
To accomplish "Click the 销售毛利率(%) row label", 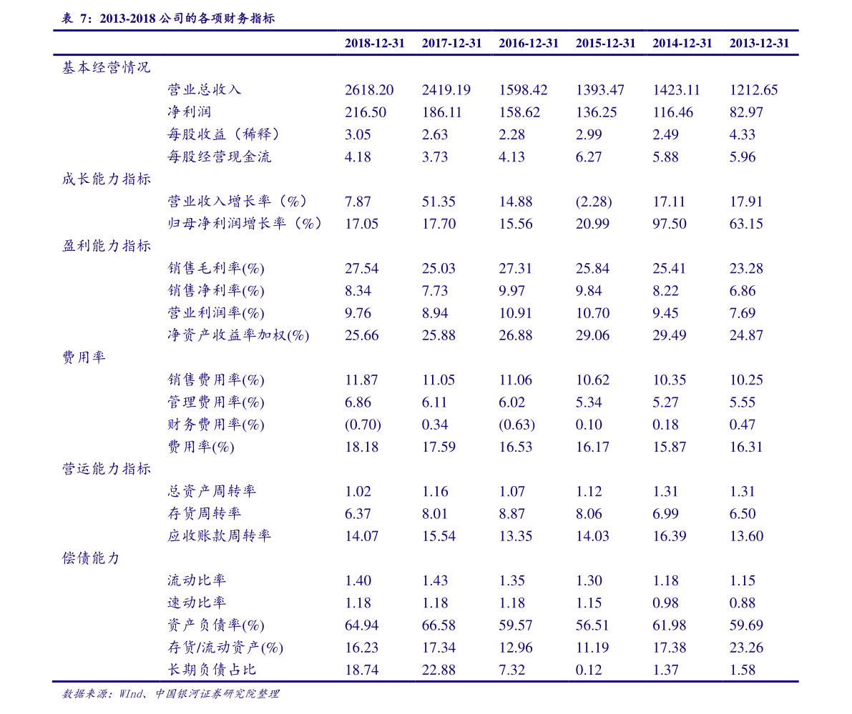I will click(215, 269).
